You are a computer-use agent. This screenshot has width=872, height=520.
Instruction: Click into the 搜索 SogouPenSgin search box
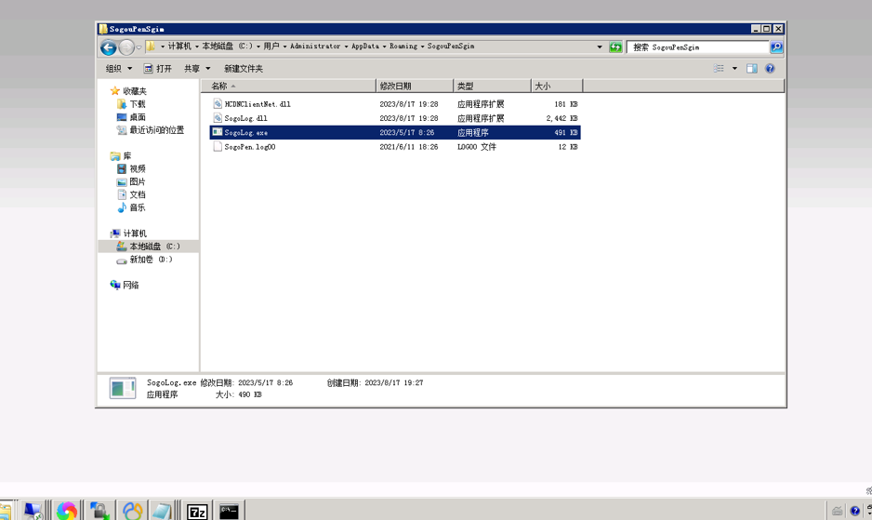click(698, 47)
